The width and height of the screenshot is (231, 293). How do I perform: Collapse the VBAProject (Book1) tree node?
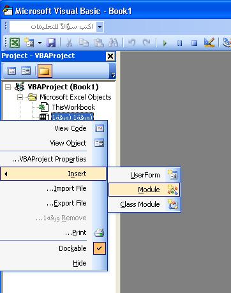[x=8, y=87]
